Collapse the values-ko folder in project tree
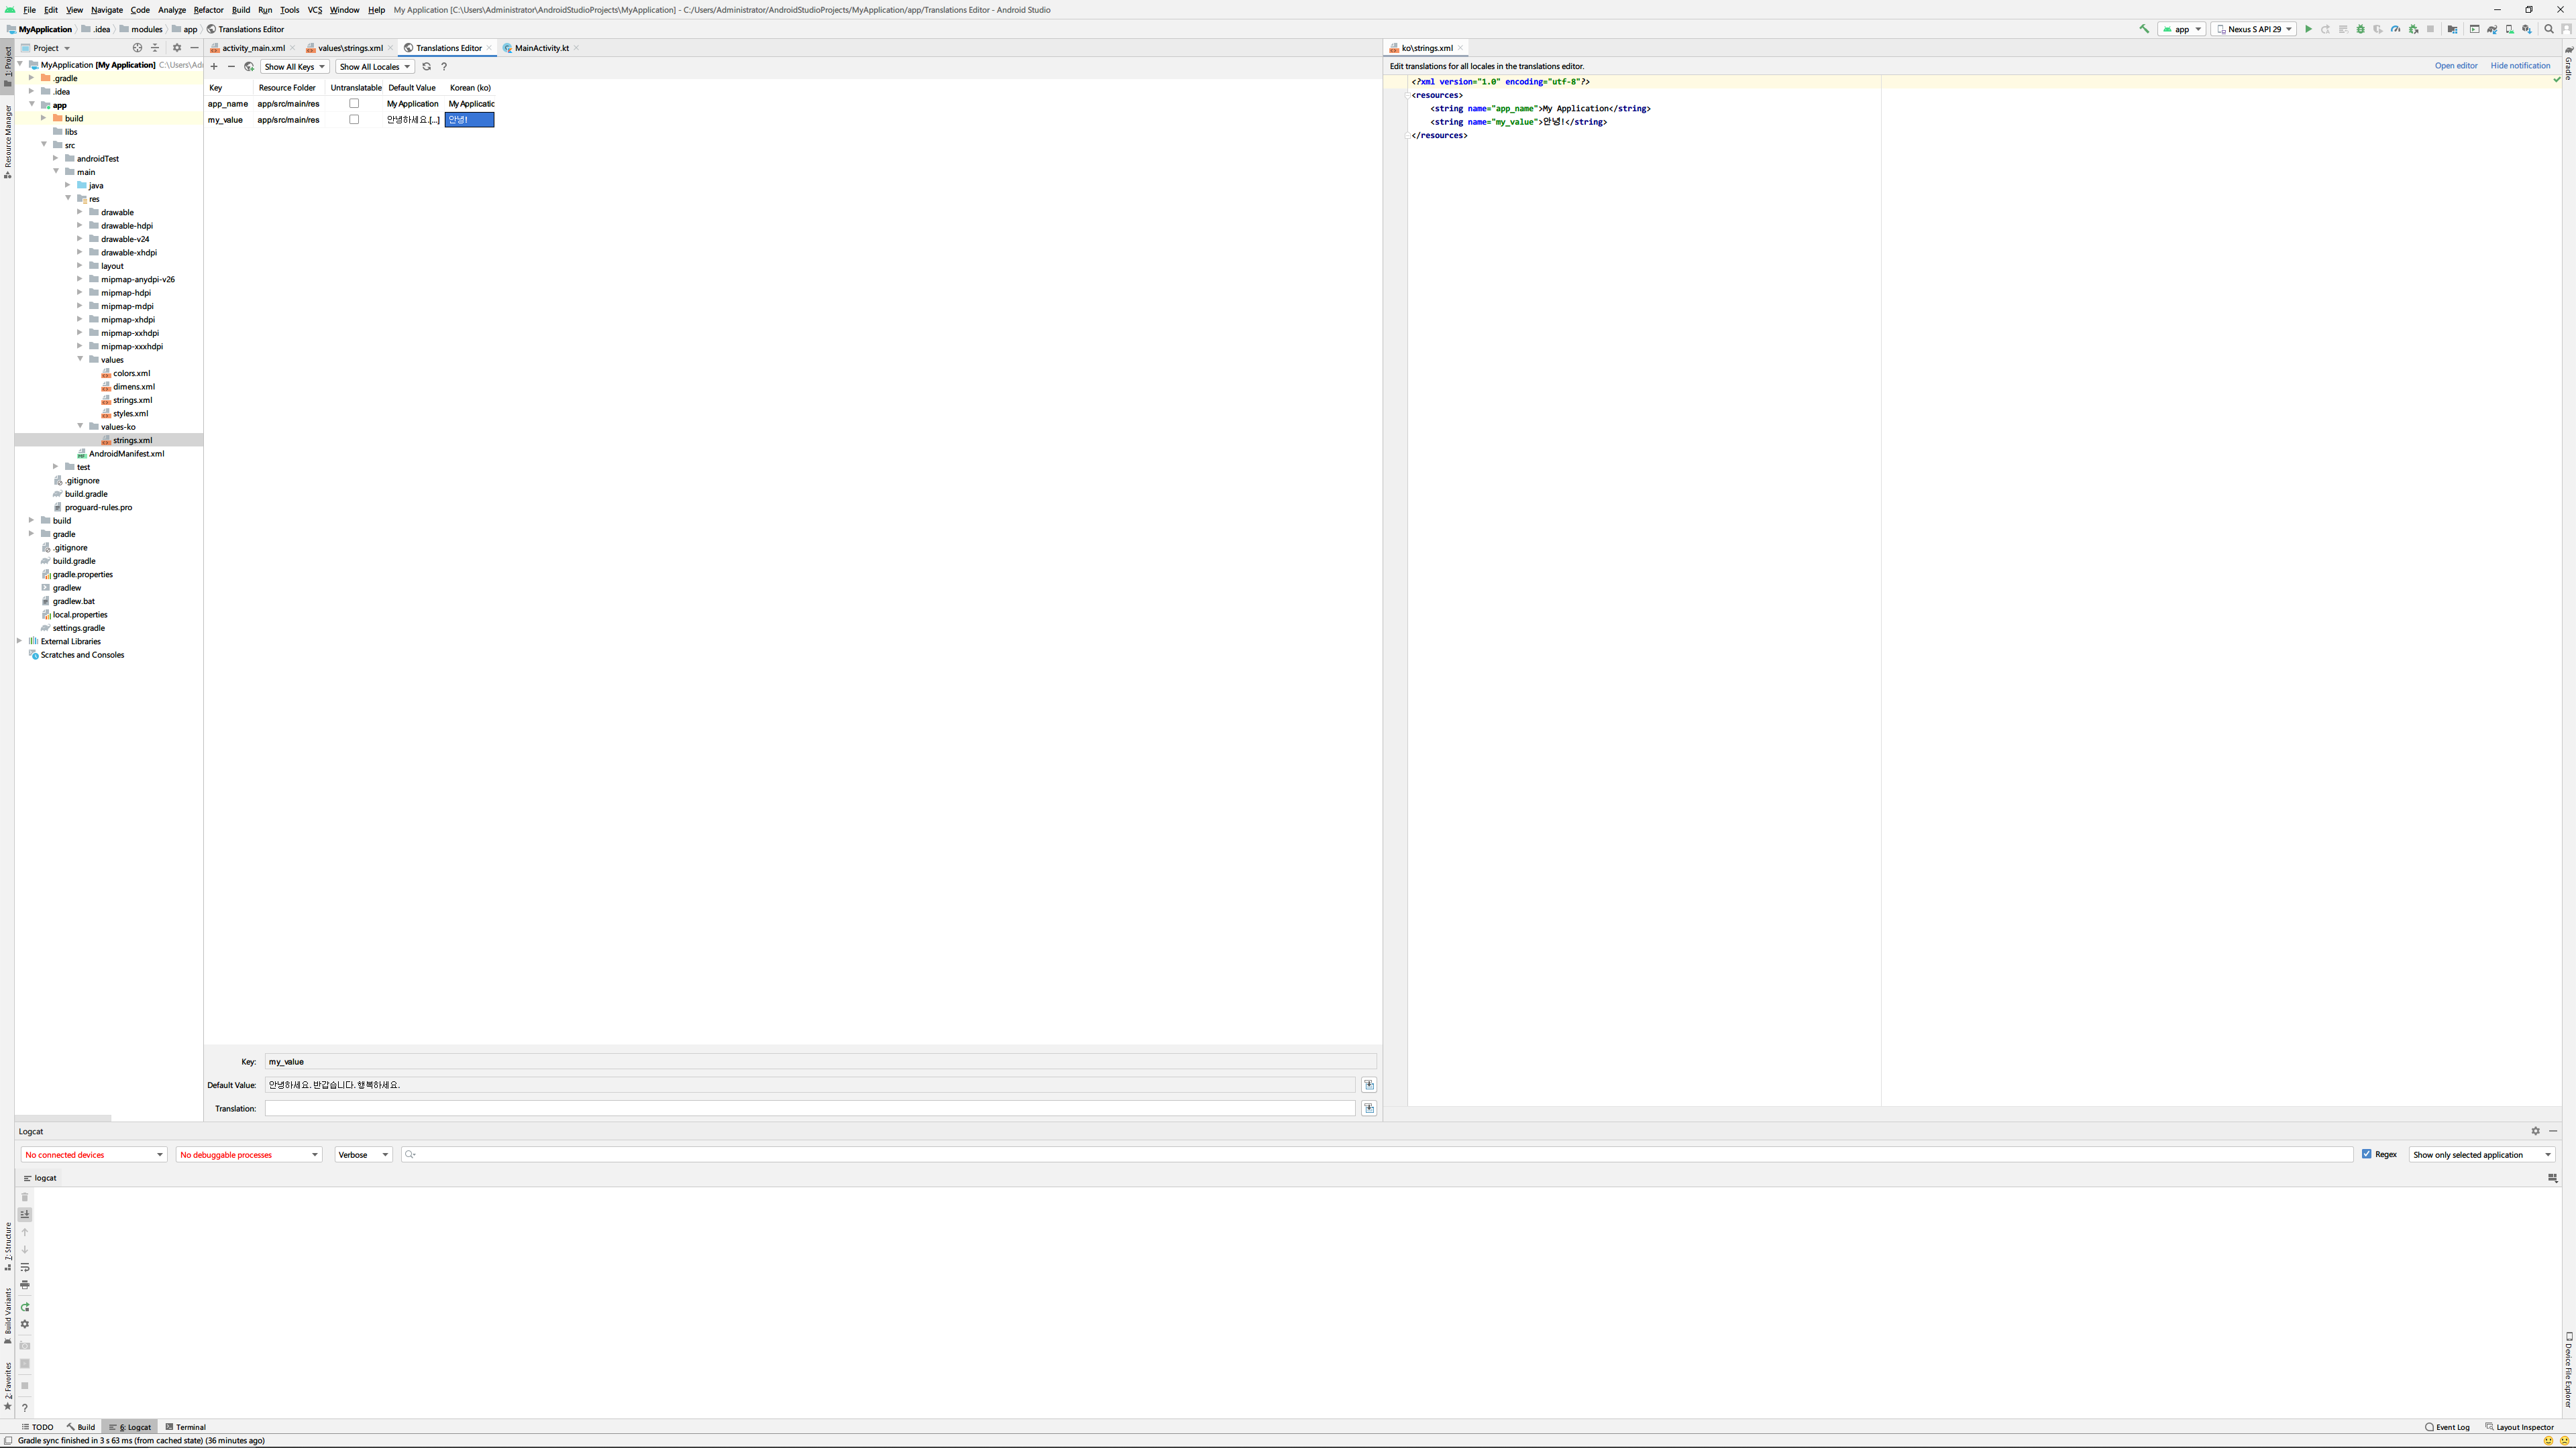Viewport: 2576px width, 1448px height. [x=81, y=427]
